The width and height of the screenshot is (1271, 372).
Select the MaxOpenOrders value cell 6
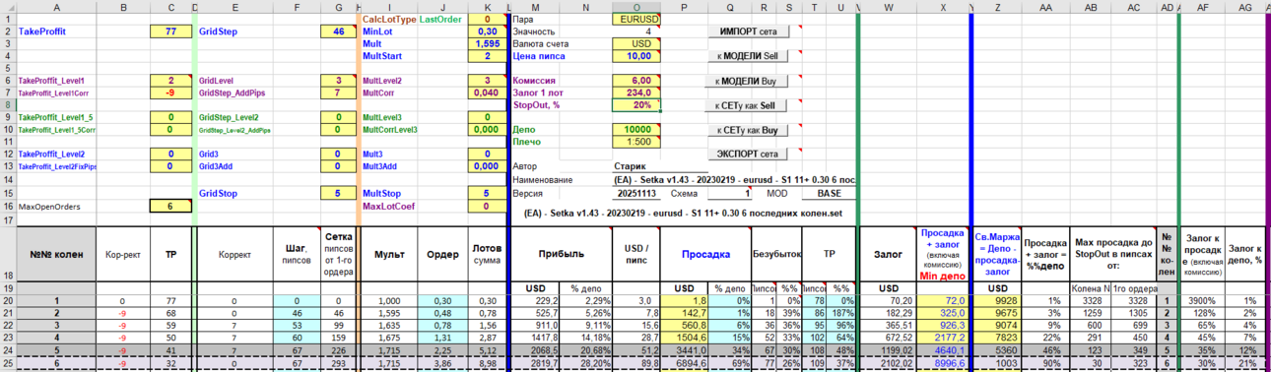tap(170, 207)
